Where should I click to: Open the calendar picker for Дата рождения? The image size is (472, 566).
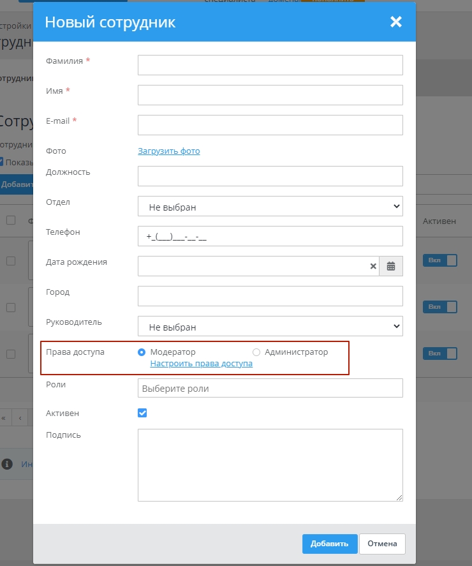pyautogui.click(x=391, y=266)
